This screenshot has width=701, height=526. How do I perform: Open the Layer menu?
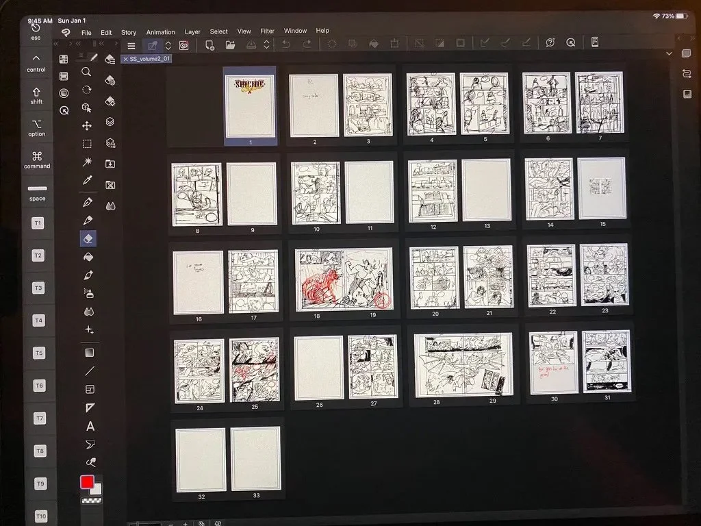point(192,32)
